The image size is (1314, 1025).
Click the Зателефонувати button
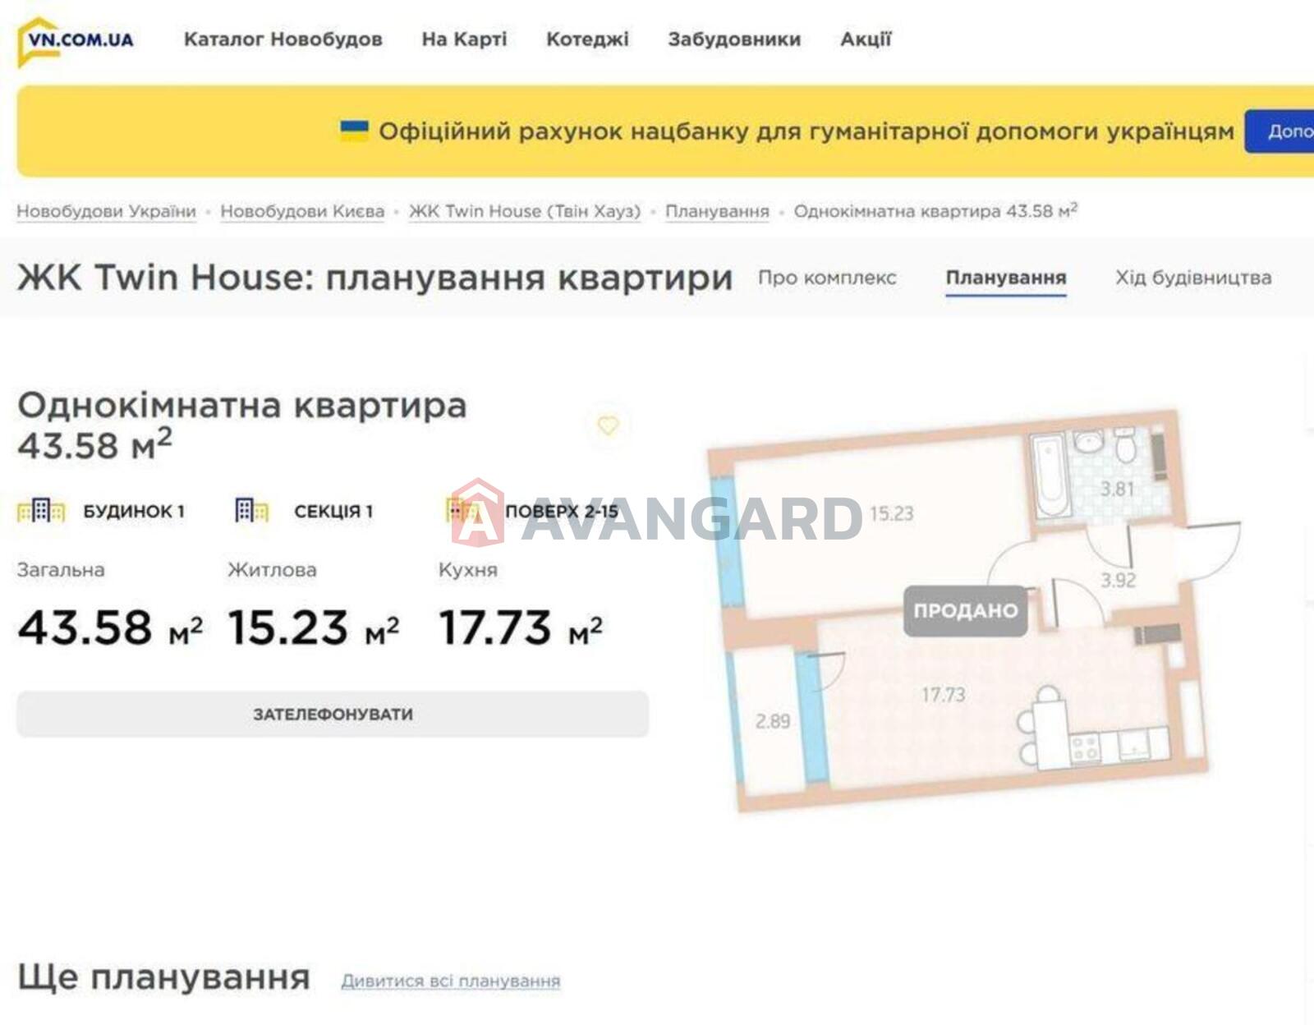tap(333, 714)
